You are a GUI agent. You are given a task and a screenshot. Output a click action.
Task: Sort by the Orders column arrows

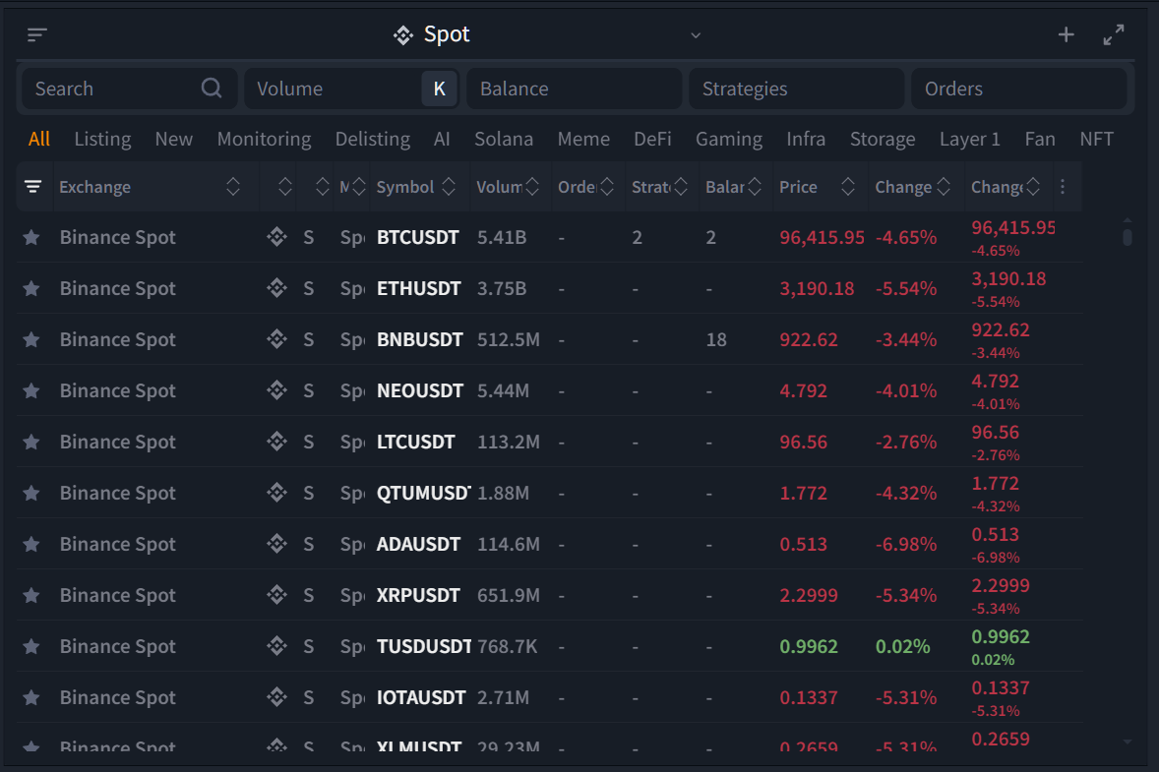click(x=606, y=187)
